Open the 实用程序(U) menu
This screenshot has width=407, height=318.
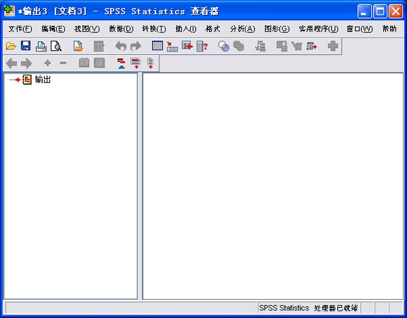click(319, 28)
